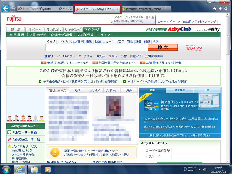Open 被災者の皆さまに対する特別対応について link
Image resolution: width=232 pixels, height=174 pixels.
pos(80,82)
